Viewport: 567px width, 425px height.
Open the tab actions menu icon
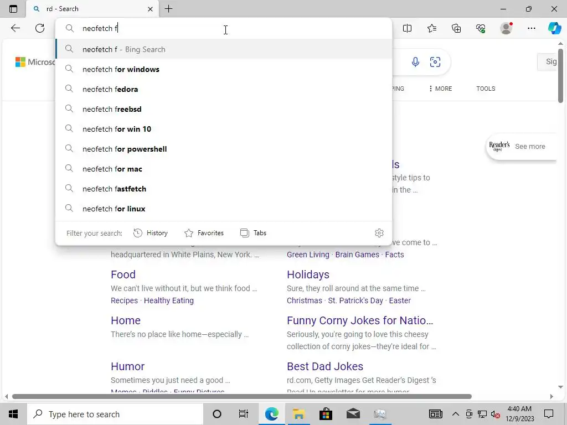pyautogui.click(x=13, y=9)
